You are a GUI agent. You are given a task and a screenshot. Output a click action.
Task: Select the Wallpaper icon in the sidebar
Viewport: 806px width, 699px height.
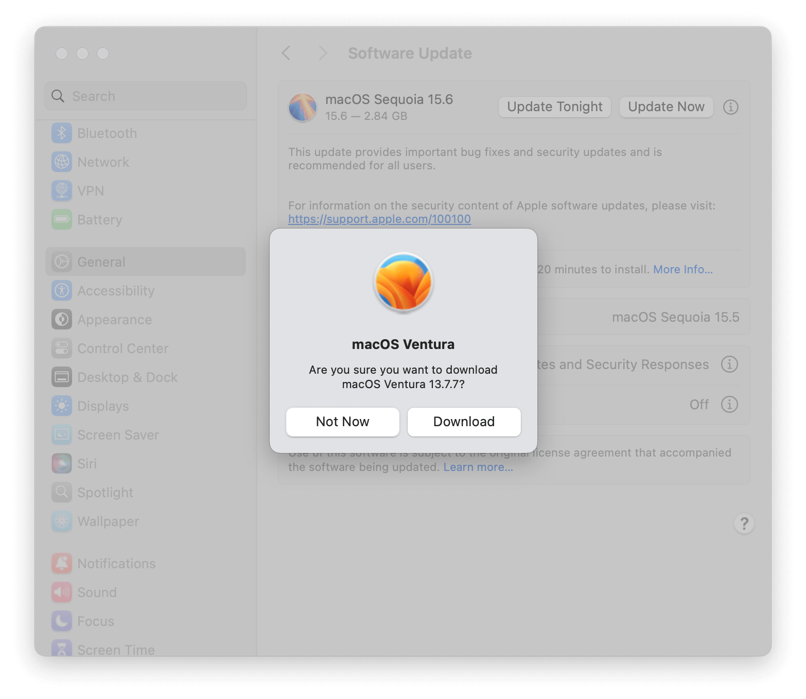tap(62, 521)
